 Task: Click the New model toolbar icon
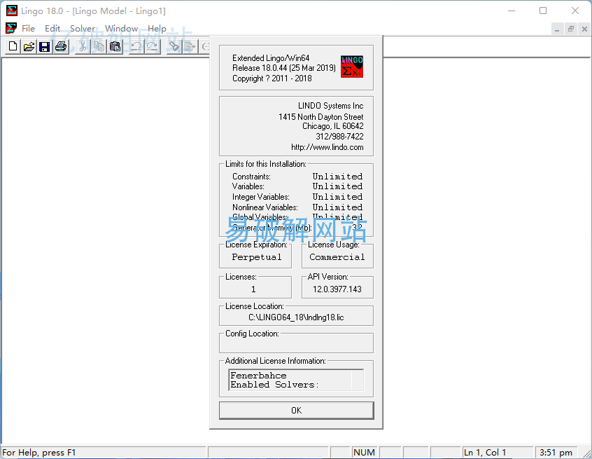pyautogui.click(x=13, y=47)
